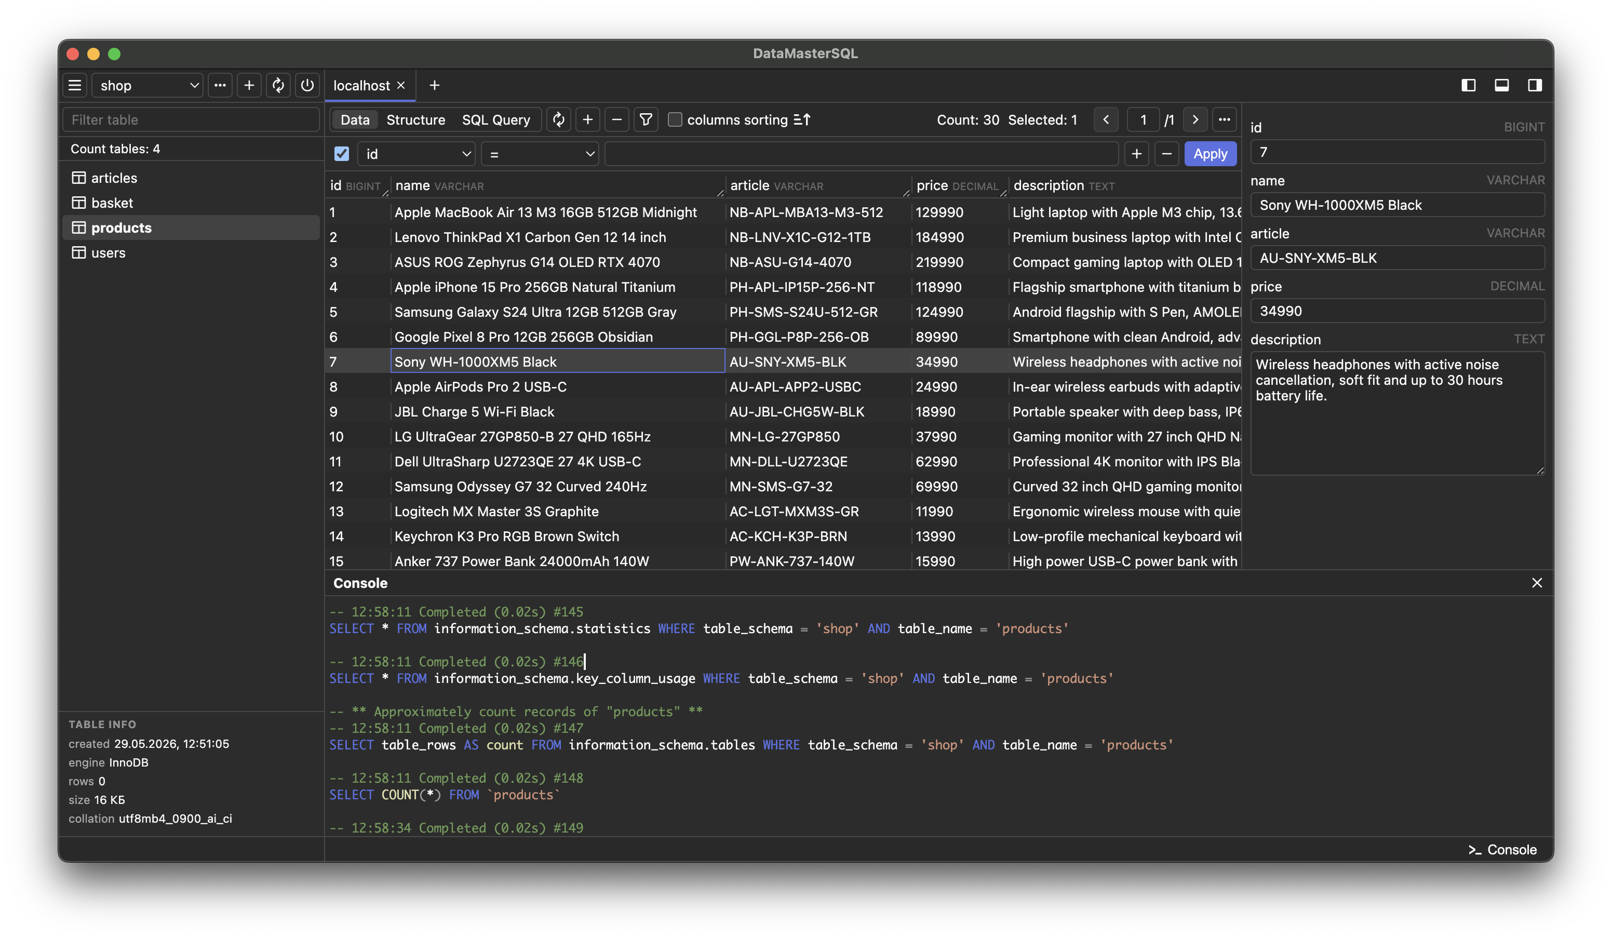Click the sort order arrows icon
This screenshot has width=1612, height=939.
click(802, 119)
